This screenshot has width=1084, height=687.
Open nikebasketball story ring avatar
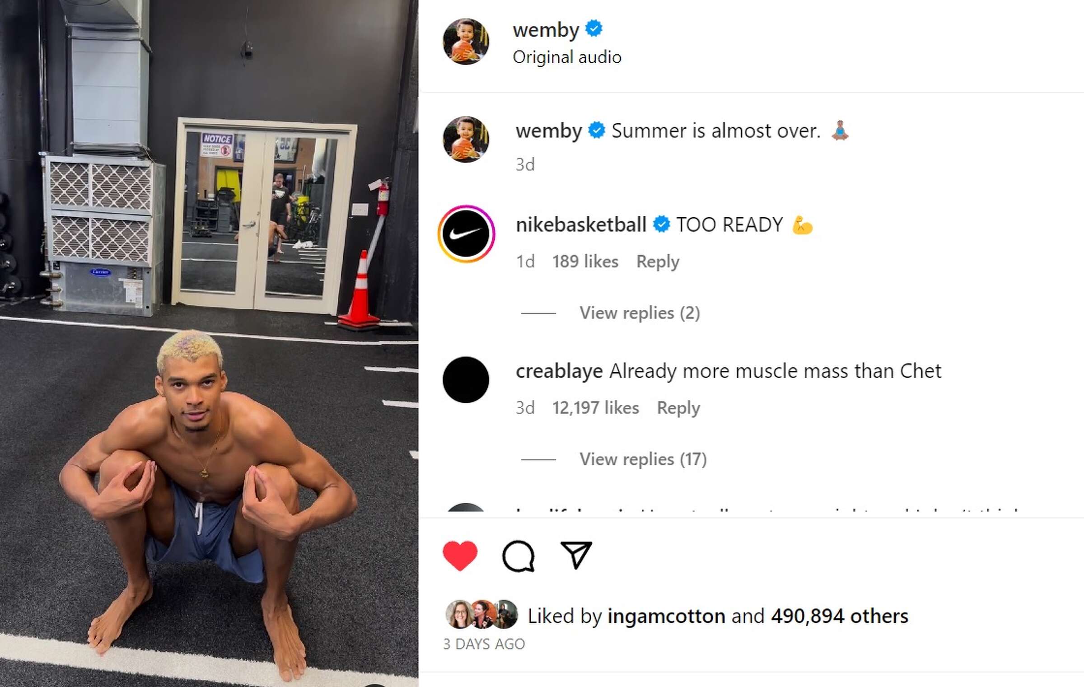click(466, 234)
